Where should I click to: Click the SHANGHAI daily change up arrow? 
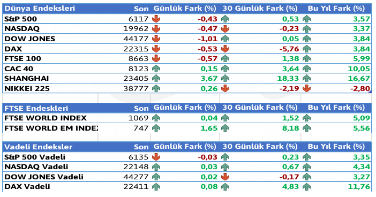156,78
